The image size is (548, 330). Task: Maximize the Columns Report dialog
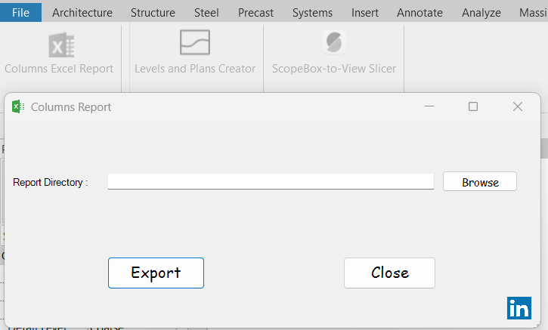(x=473, y=106)
